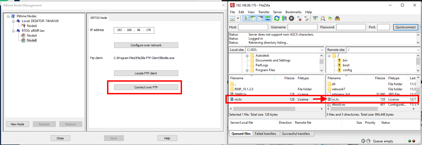This screenshot has width=422, height=145.
Task: Click the green activity indicator light
Action: (x=410, y=141)
